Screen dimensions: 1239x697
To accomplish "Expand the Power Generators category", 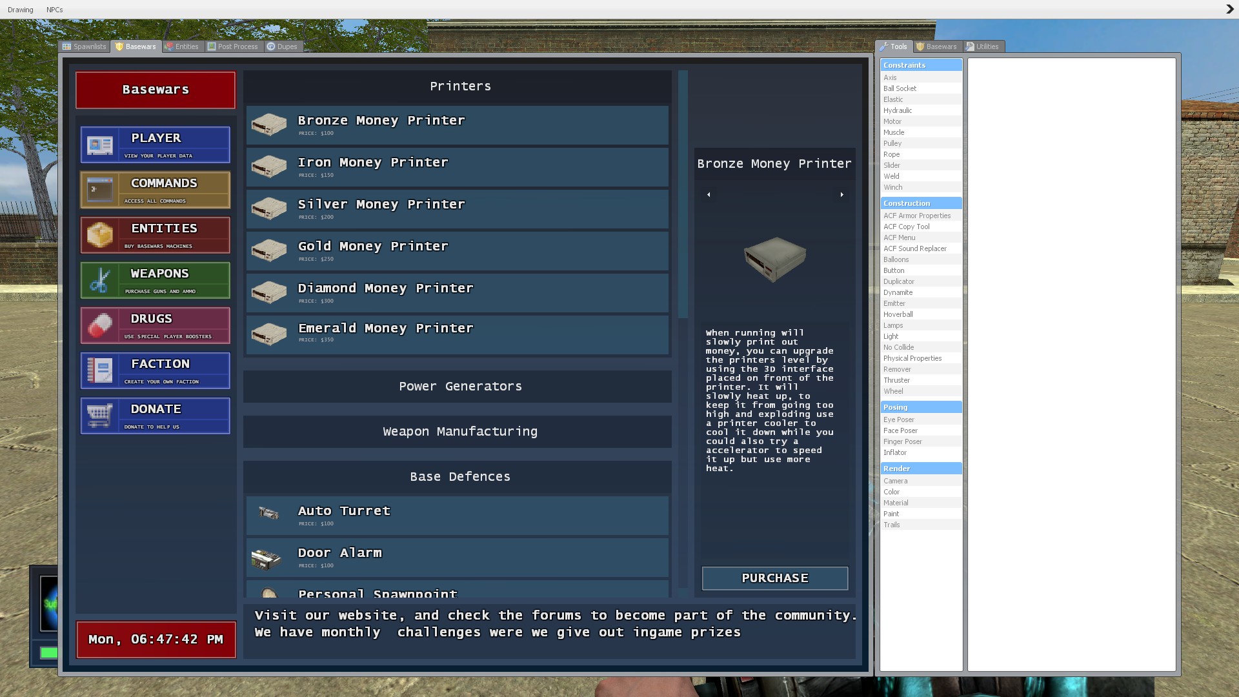I will [459, 387].
